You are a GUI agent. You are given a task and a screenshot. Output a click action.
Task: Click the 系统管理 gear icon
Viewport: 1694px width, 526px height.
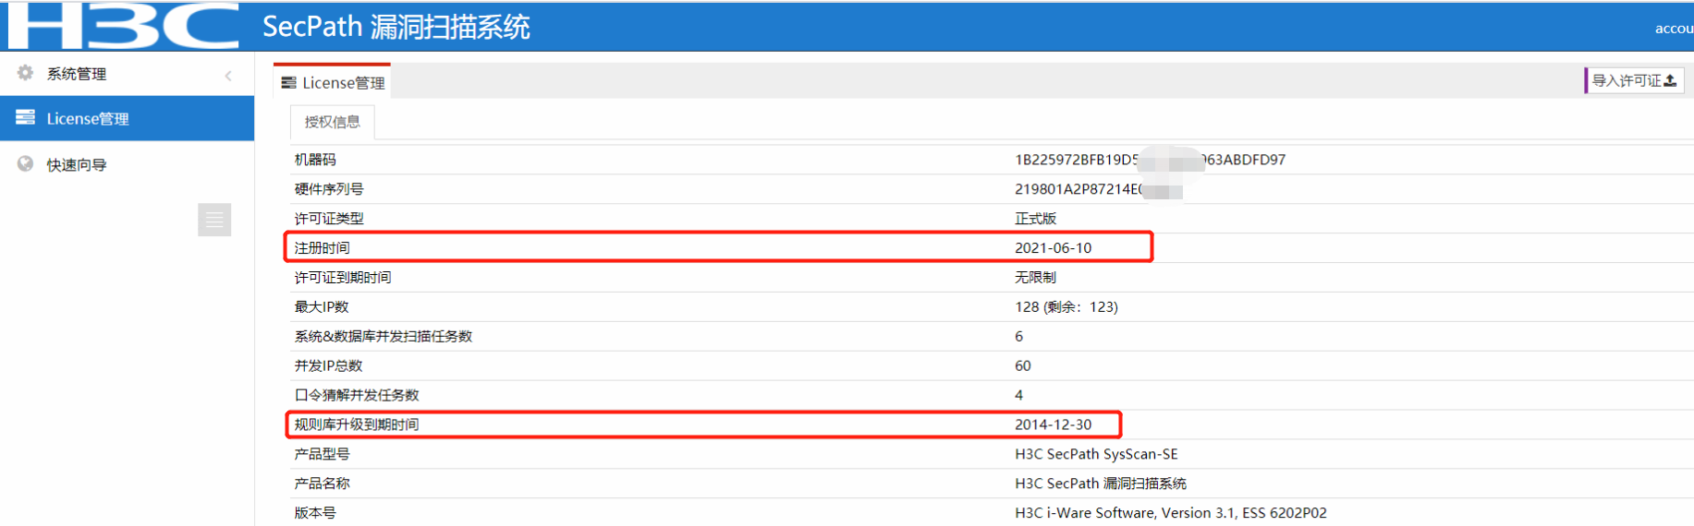point(25,73)
